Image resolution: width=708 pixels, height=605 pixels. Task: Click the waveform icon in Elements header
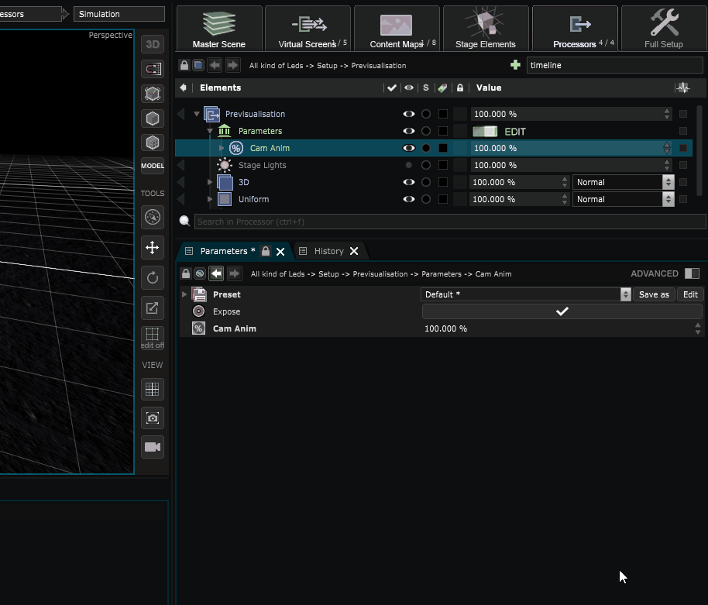coord(684,88)
